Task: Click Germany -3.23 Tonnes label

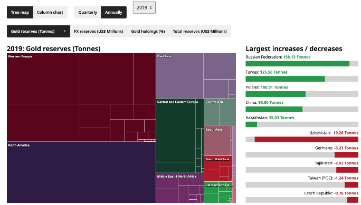Action: pyautogui.click(x=337, y=148)
